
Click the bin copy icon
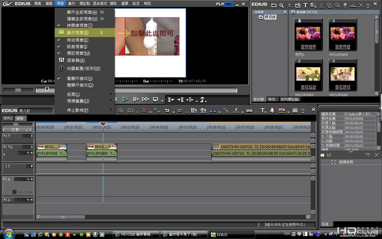(x=329, y=5)
